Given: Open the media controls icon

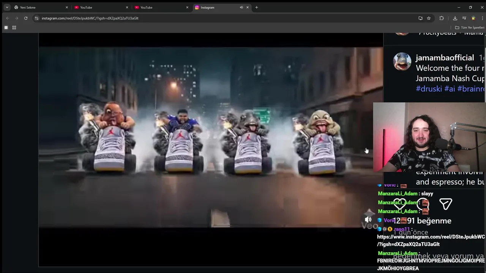Looking at the screenshot, I should click(x=464, y=18).
